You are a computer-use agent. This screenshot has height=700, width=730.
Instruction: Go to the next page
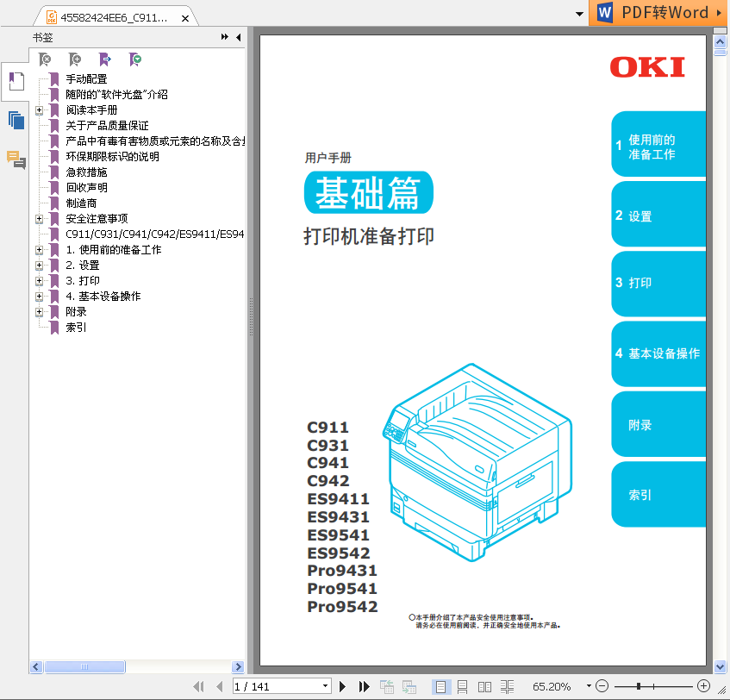click(x=343, y=686)
